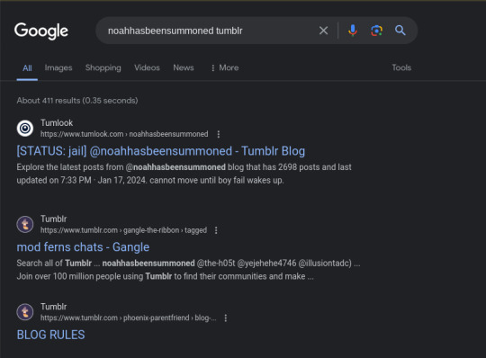
Task: Click the Tumlook site name
Action: pos(57,123)
